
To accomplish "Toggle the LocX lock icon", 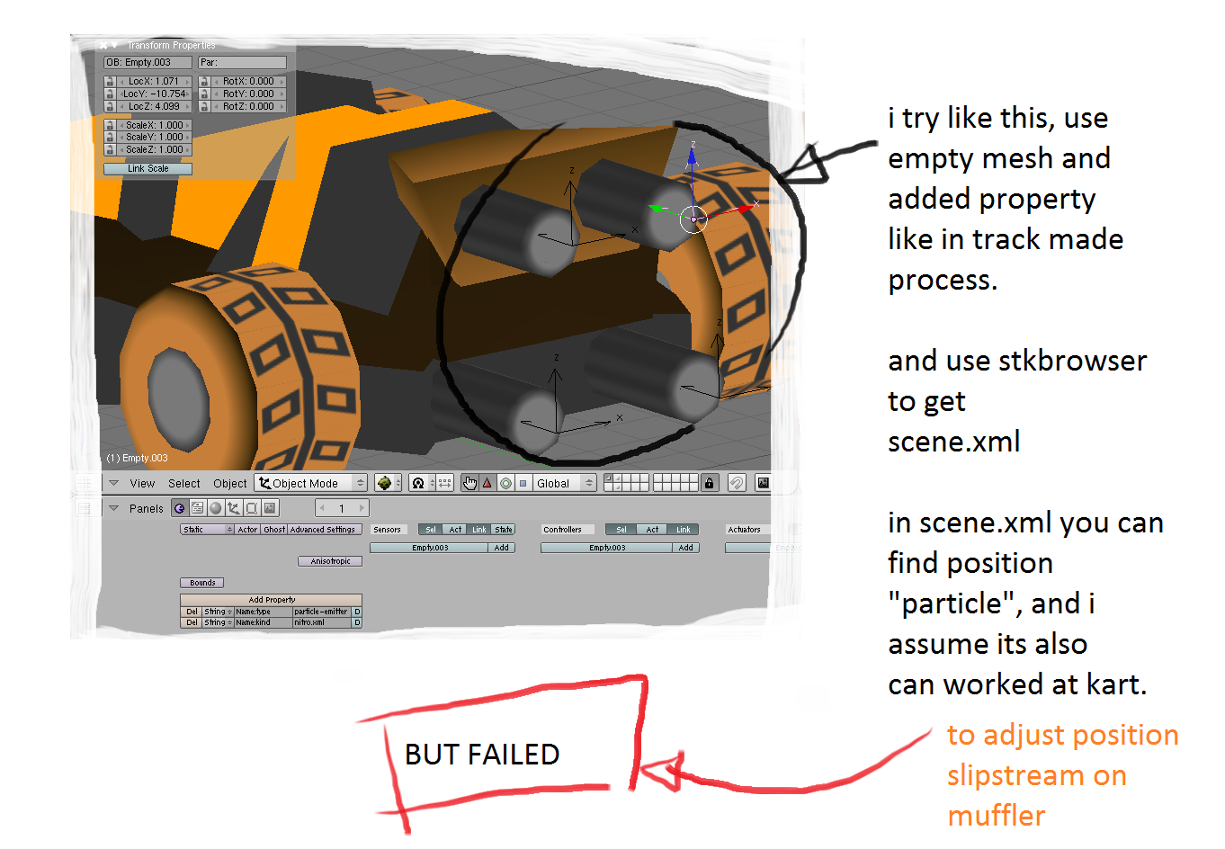I will 110,82.
